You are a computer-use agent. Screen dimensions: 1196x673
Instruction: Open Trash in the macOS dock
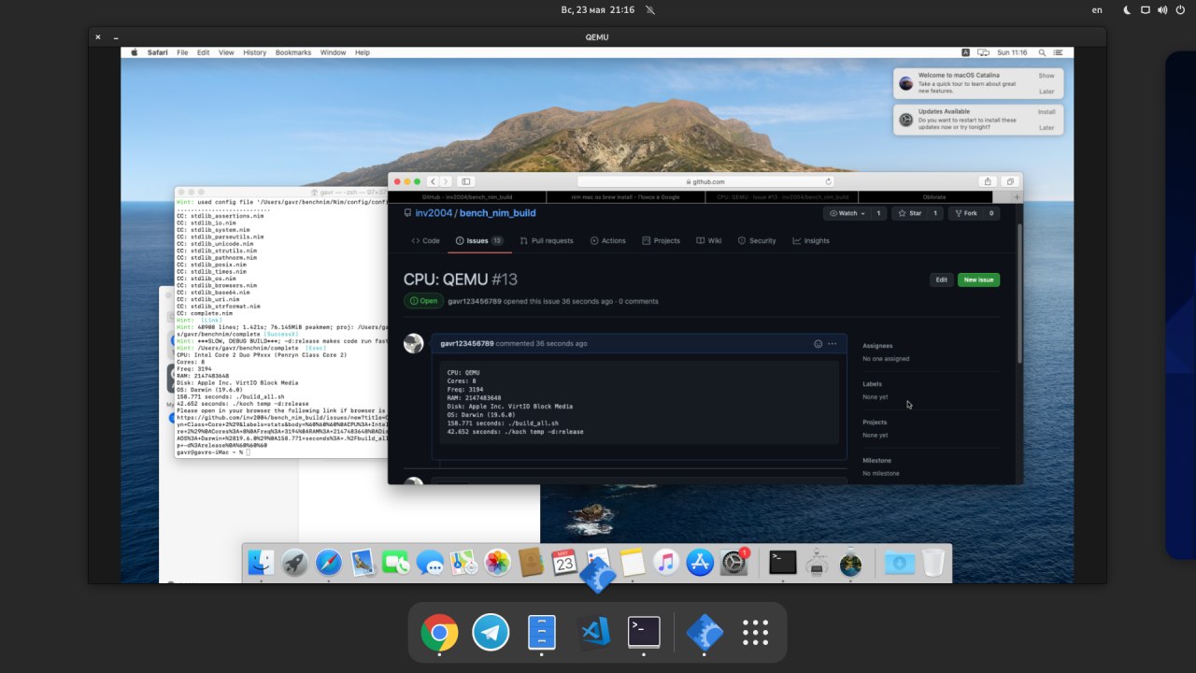(x=933, y=563)
